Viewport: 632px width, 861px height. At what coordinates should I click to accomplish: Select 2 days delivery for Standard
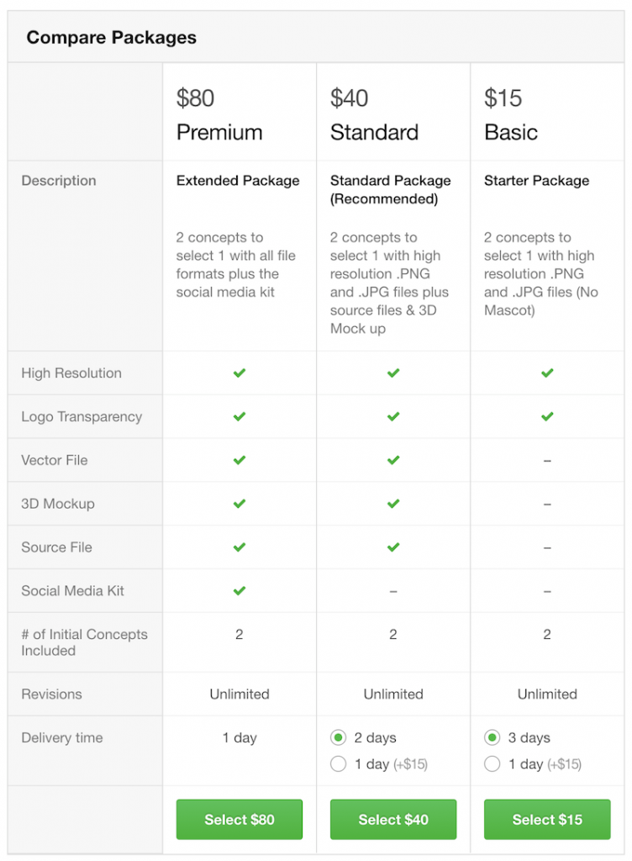339,738
